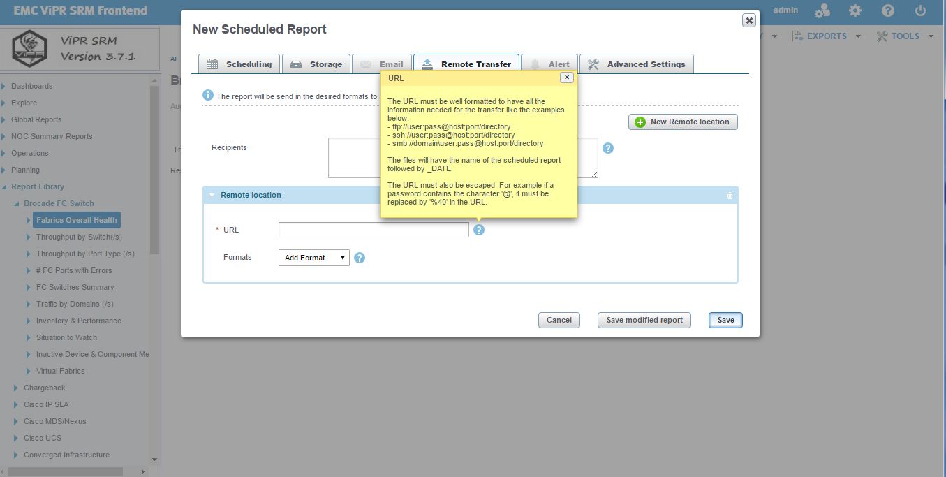Expand the Operations node
Screen dimensions: 946x477
(3, 153)
